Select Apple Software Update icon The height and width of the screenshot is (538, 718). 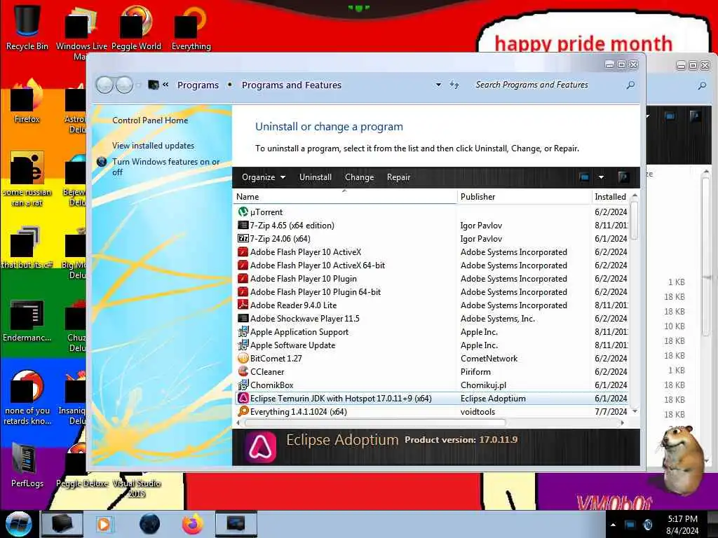coord(243,345)
